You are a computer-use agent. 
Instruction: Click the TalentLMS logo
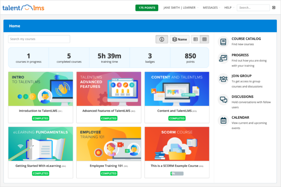23,8
